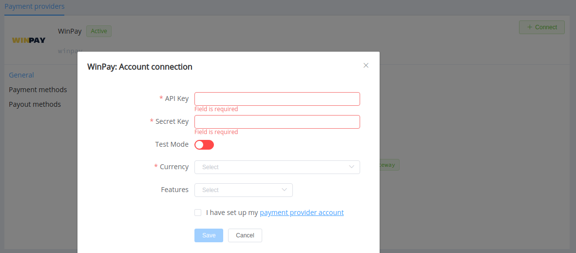Open the Payout methods section
The width and height of the screenshot is (576, 253).
click(35, 104)
